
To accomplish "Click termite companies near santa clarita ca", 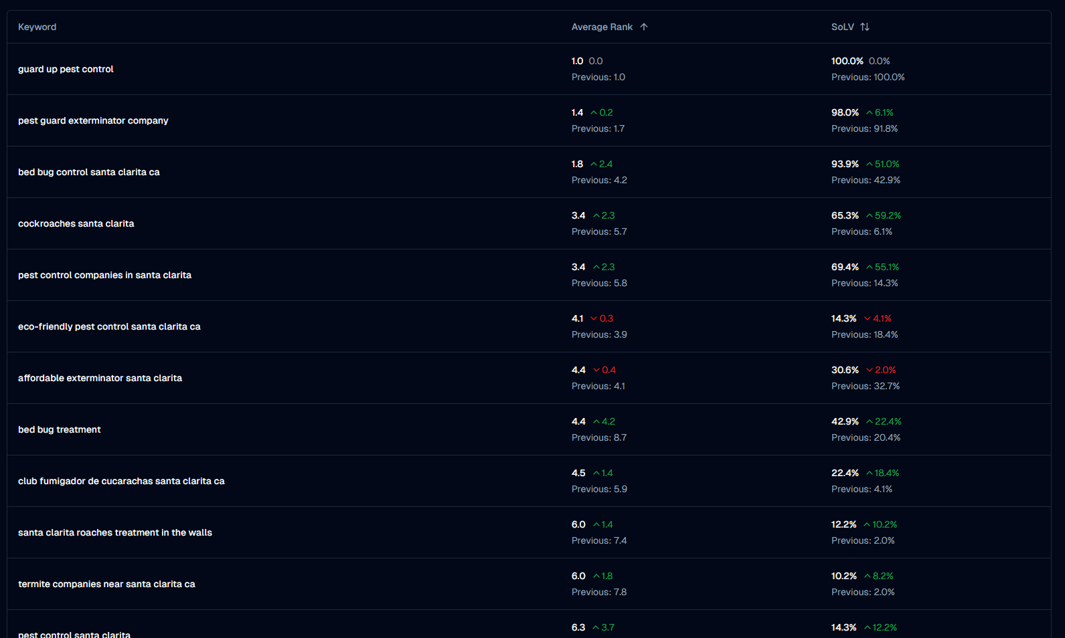I will point(106,584).
